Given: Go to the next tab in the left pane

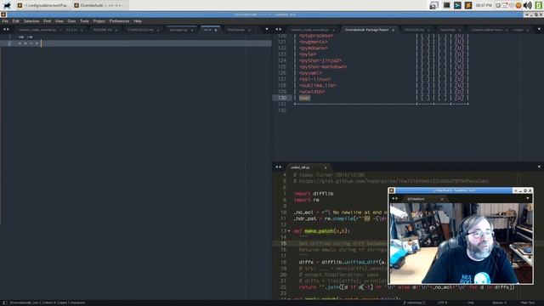Looking at the screenshot, I should point(8,30).
